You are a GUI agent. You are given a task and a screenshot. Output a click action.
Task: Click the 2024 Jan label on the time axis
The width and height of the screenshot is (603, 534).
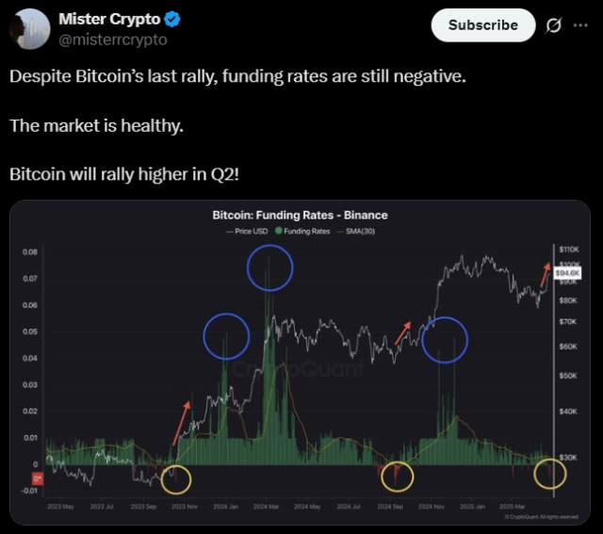tap(226, 507)
